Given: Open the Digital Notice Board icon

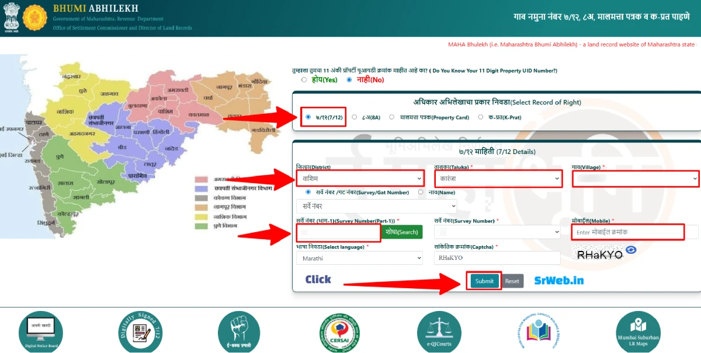Looking at the screenshot, I should point(41,333).
